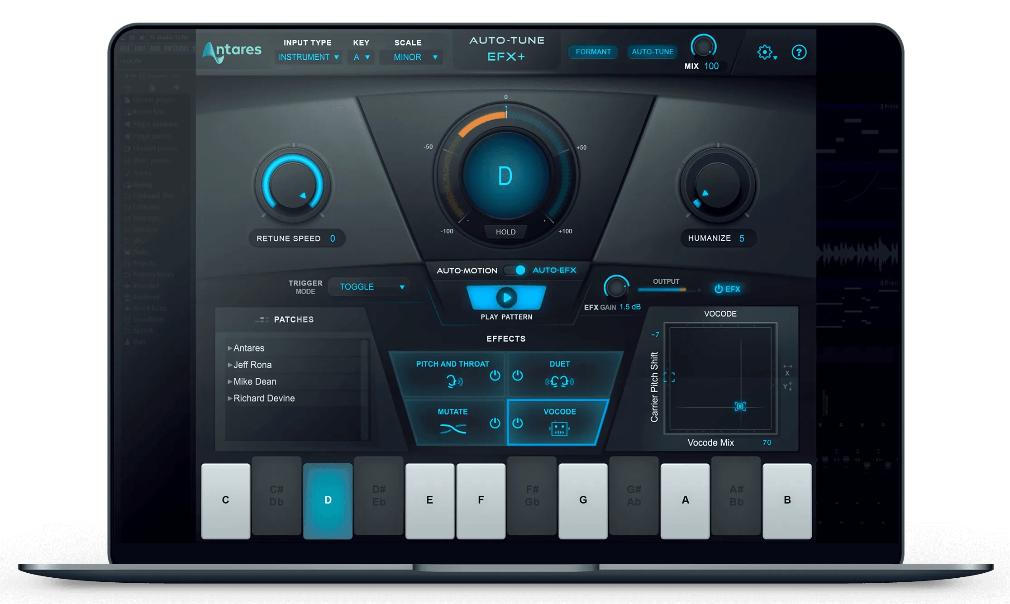Click the Retune Speed value 0
1010x604 pixels.
[333, 238]
